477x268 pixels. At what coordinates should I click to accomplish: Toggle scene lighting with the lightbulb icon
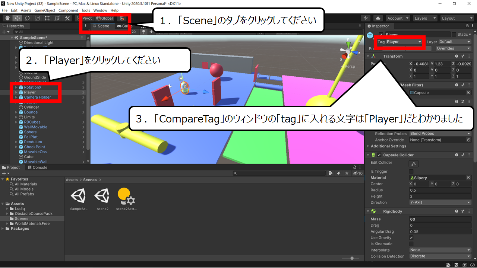tap(143, 32)
